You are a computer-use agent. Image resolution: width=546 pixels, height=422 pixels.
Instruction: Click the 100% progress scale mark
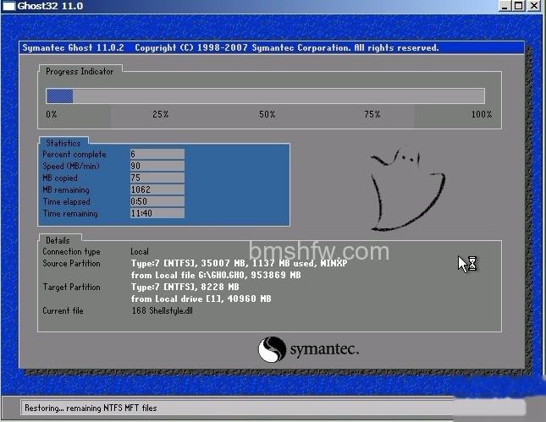[482, 114]
